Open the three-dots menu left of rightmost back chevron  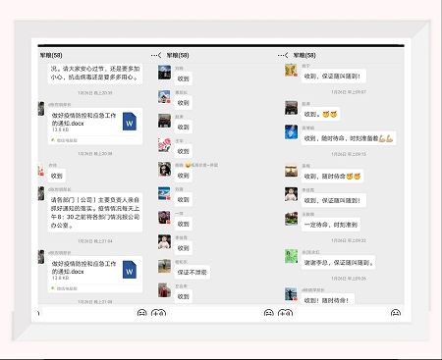tap(280, 55)
